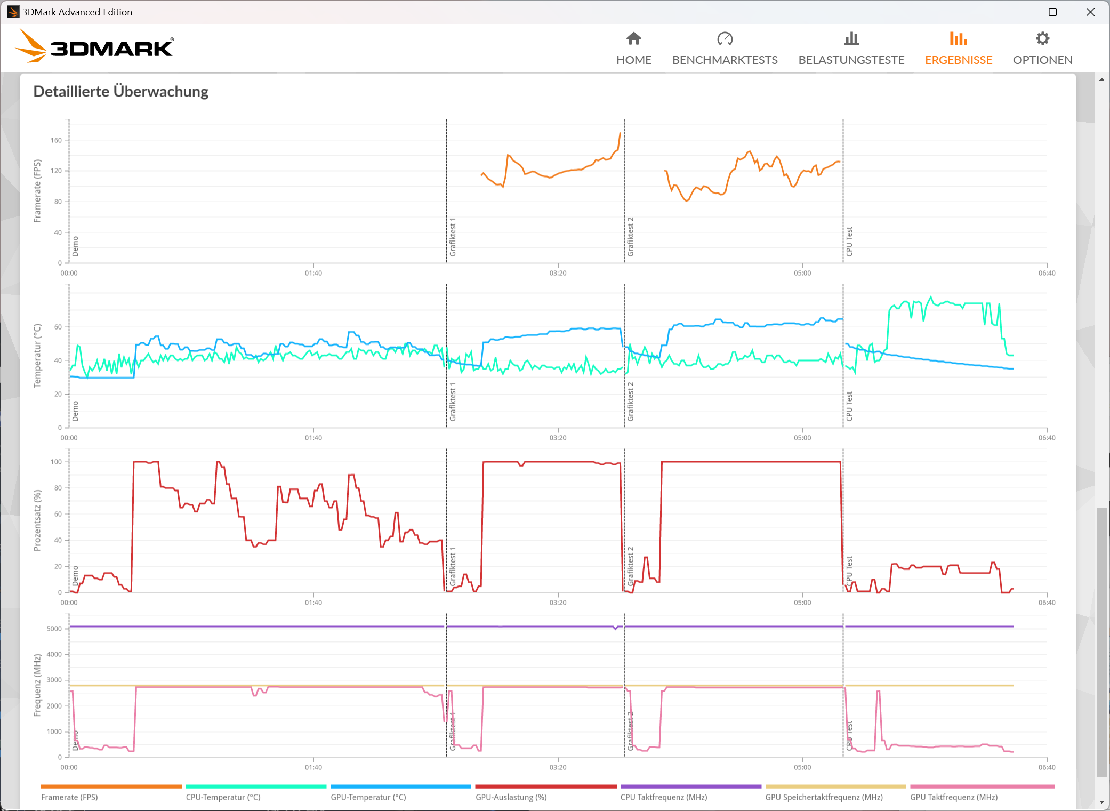Open the BENCHMARKTESTS tab
1110x811 pixels.
point(725,60)
